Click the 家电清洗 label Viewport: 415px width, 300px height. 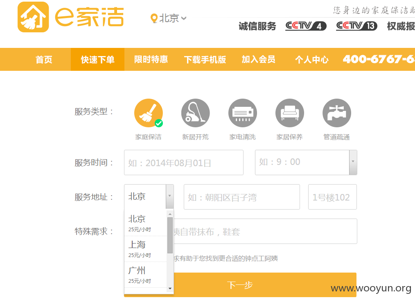pos(242,137)
